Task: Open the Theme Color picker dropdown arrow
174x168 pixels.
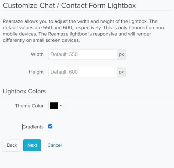Action: [61, 106]
